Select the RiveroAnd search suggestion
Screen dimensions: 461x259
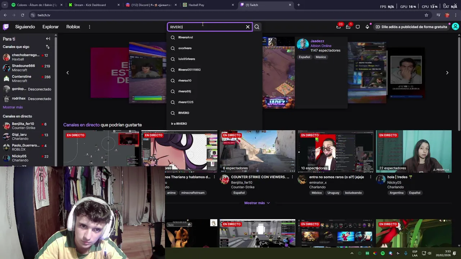[x=215, y=37]
